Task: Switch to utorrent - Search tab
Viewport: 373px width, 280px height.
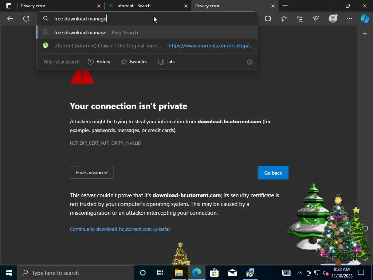Action: click(148, 6)
